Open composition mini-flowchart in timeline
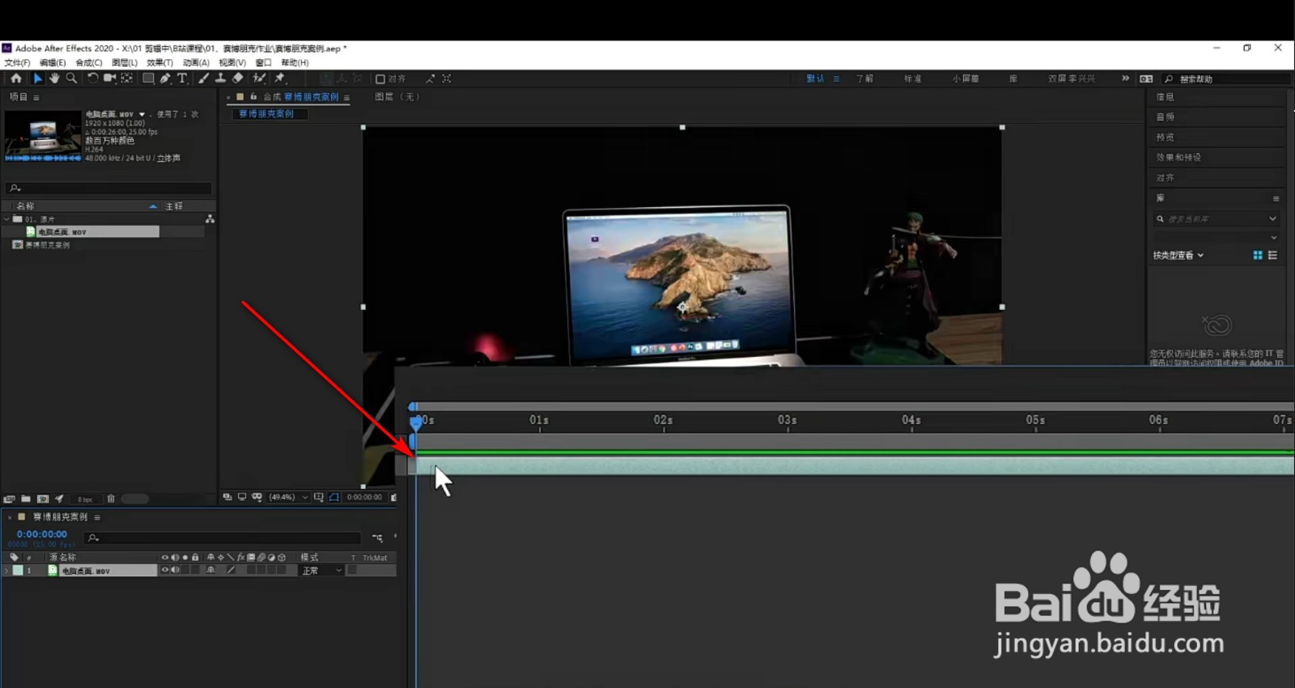Viewport: 1295px width, 688px height. (377, 537)
